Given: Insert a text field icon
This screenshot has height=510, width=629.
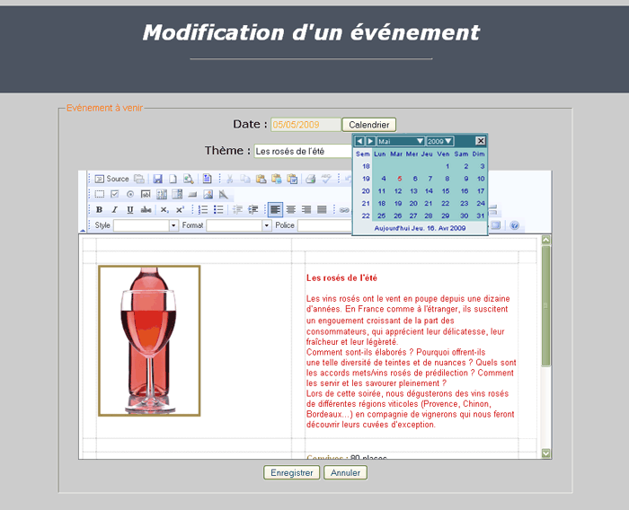Looking at the screenshot, I should (146, 195).
